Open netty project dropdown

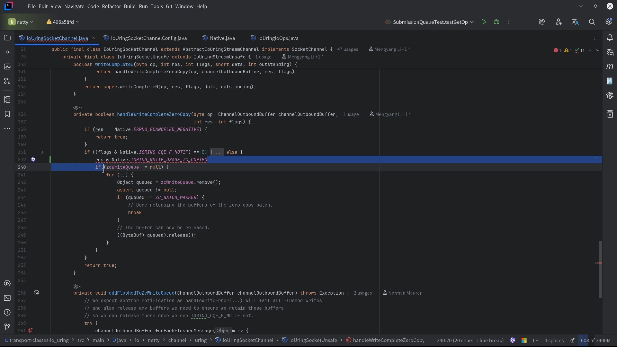(21, 22)
